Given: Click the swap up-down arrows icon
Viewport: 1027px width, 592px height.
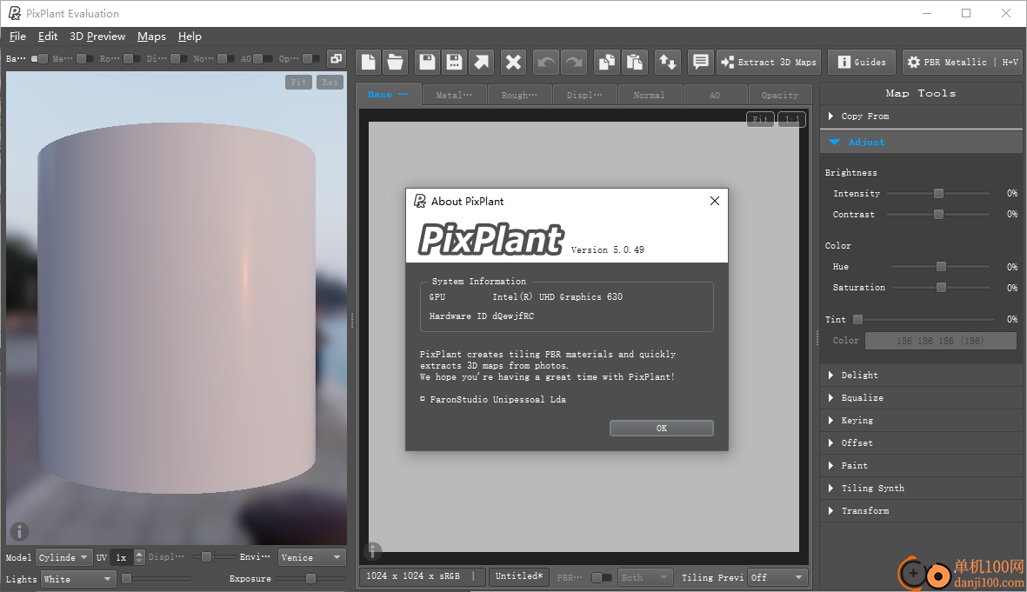Looking at the screenshot, I should [667, 63].
